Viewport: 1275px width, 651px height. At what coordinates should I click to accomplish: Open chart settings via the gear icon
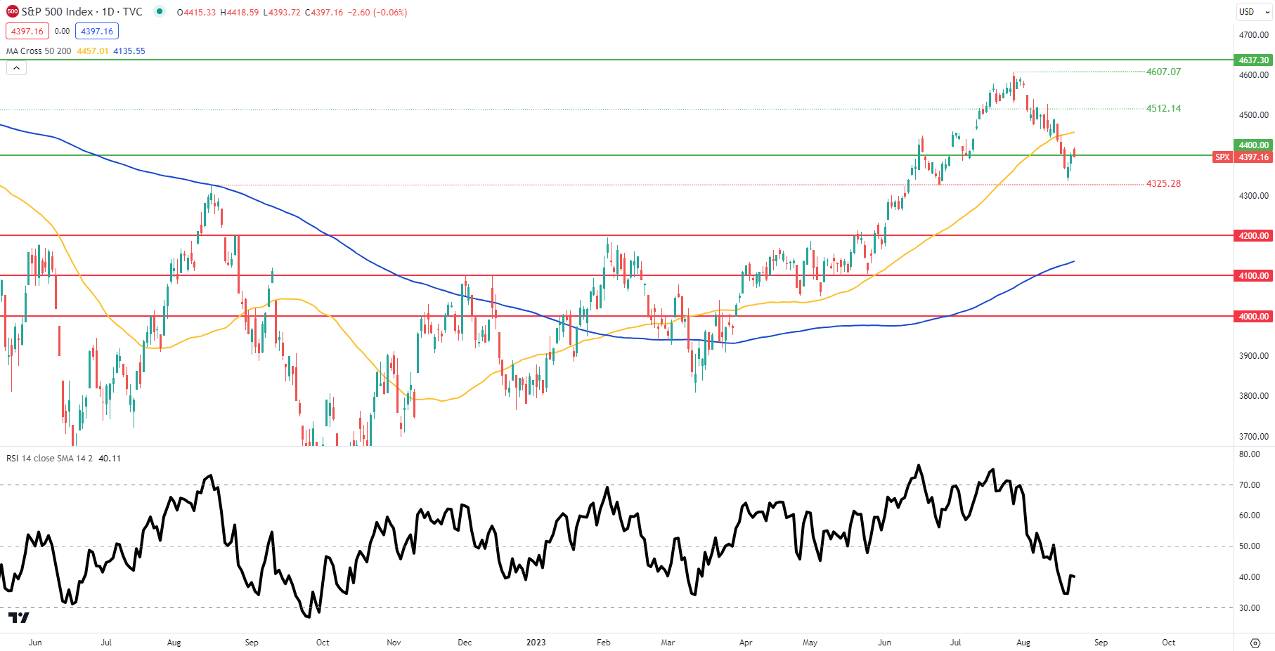coord(1255,643)
